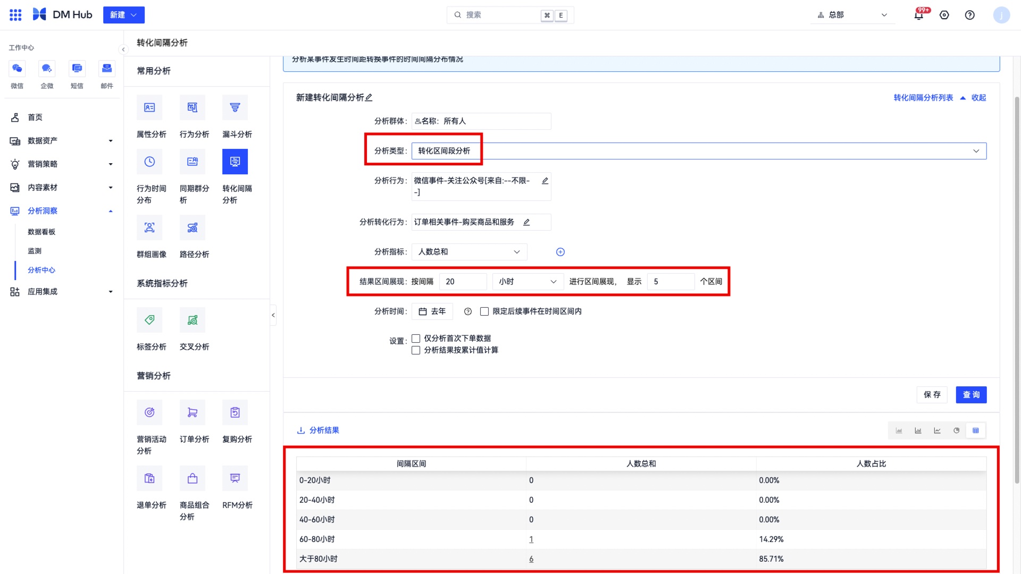Click the 查询 button
The height and width of the screenshot is (574, 1021).
[971, 395]
